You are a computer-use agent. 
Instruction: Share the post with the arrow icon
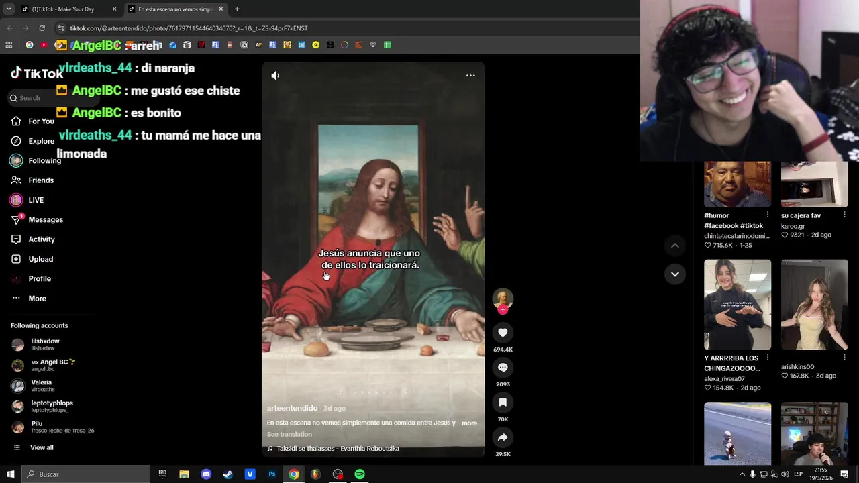(x=503, y=437)
